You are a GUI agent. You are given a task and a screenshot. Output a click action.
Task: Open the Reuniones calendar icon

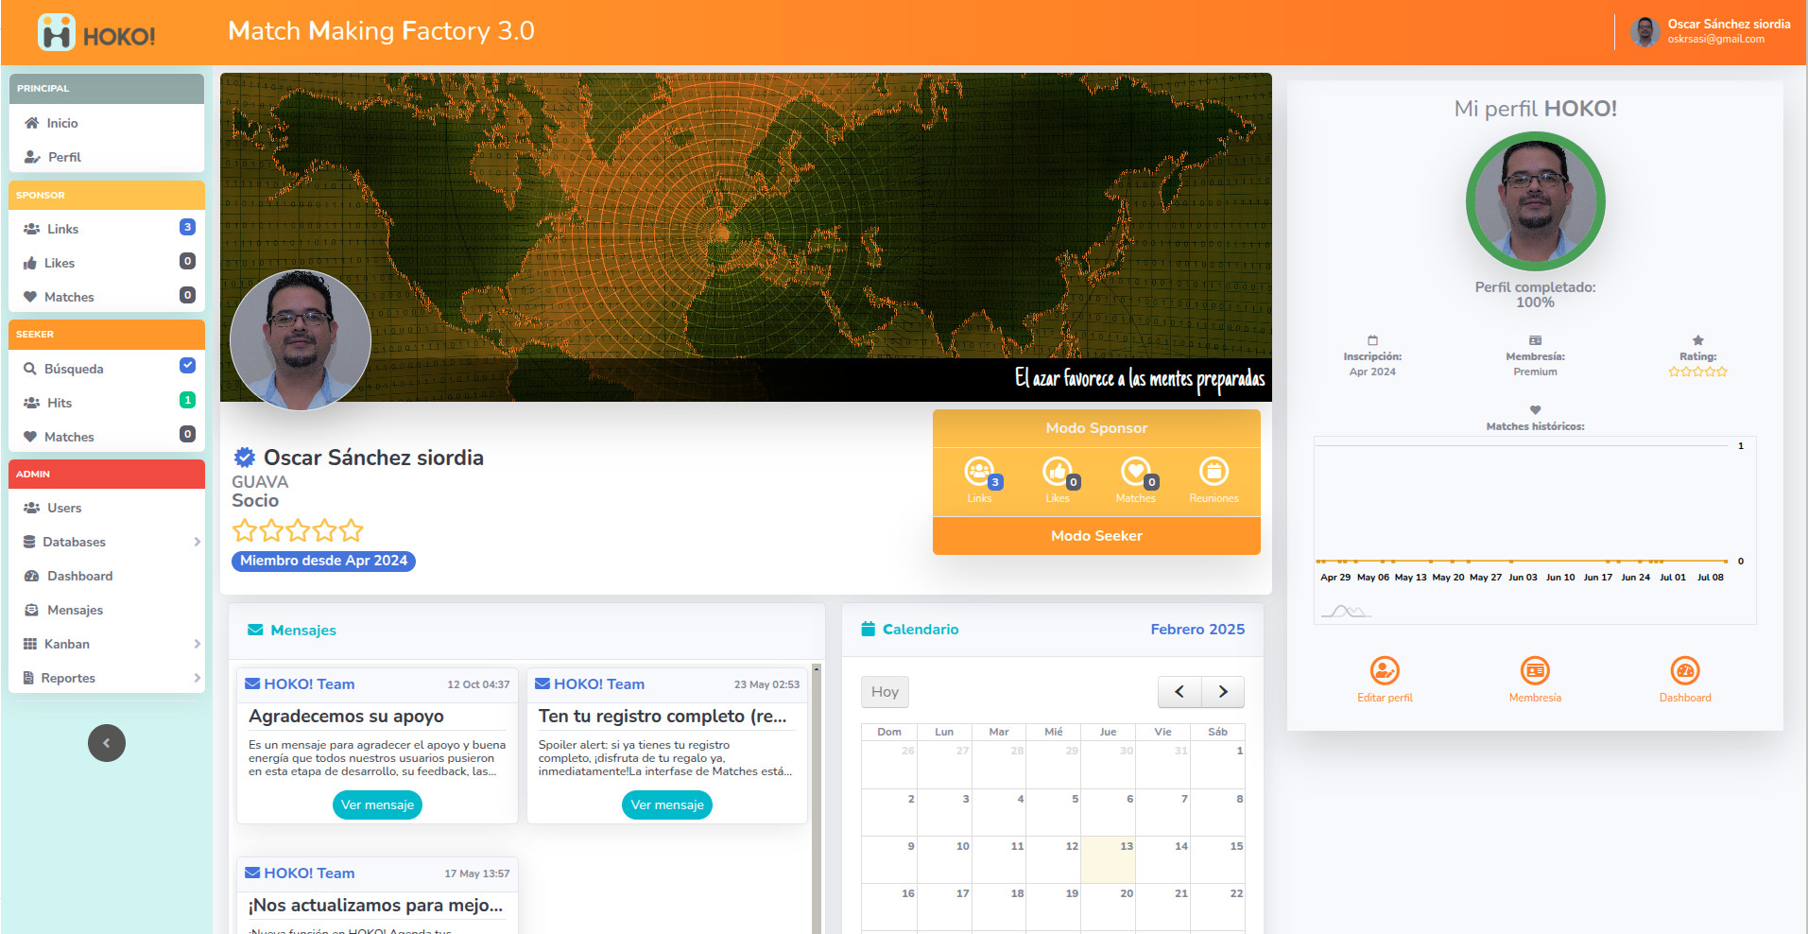[x=1214, y=471]
